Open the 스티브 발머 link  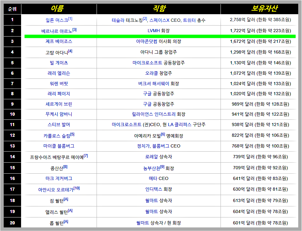tap(59, 124)
